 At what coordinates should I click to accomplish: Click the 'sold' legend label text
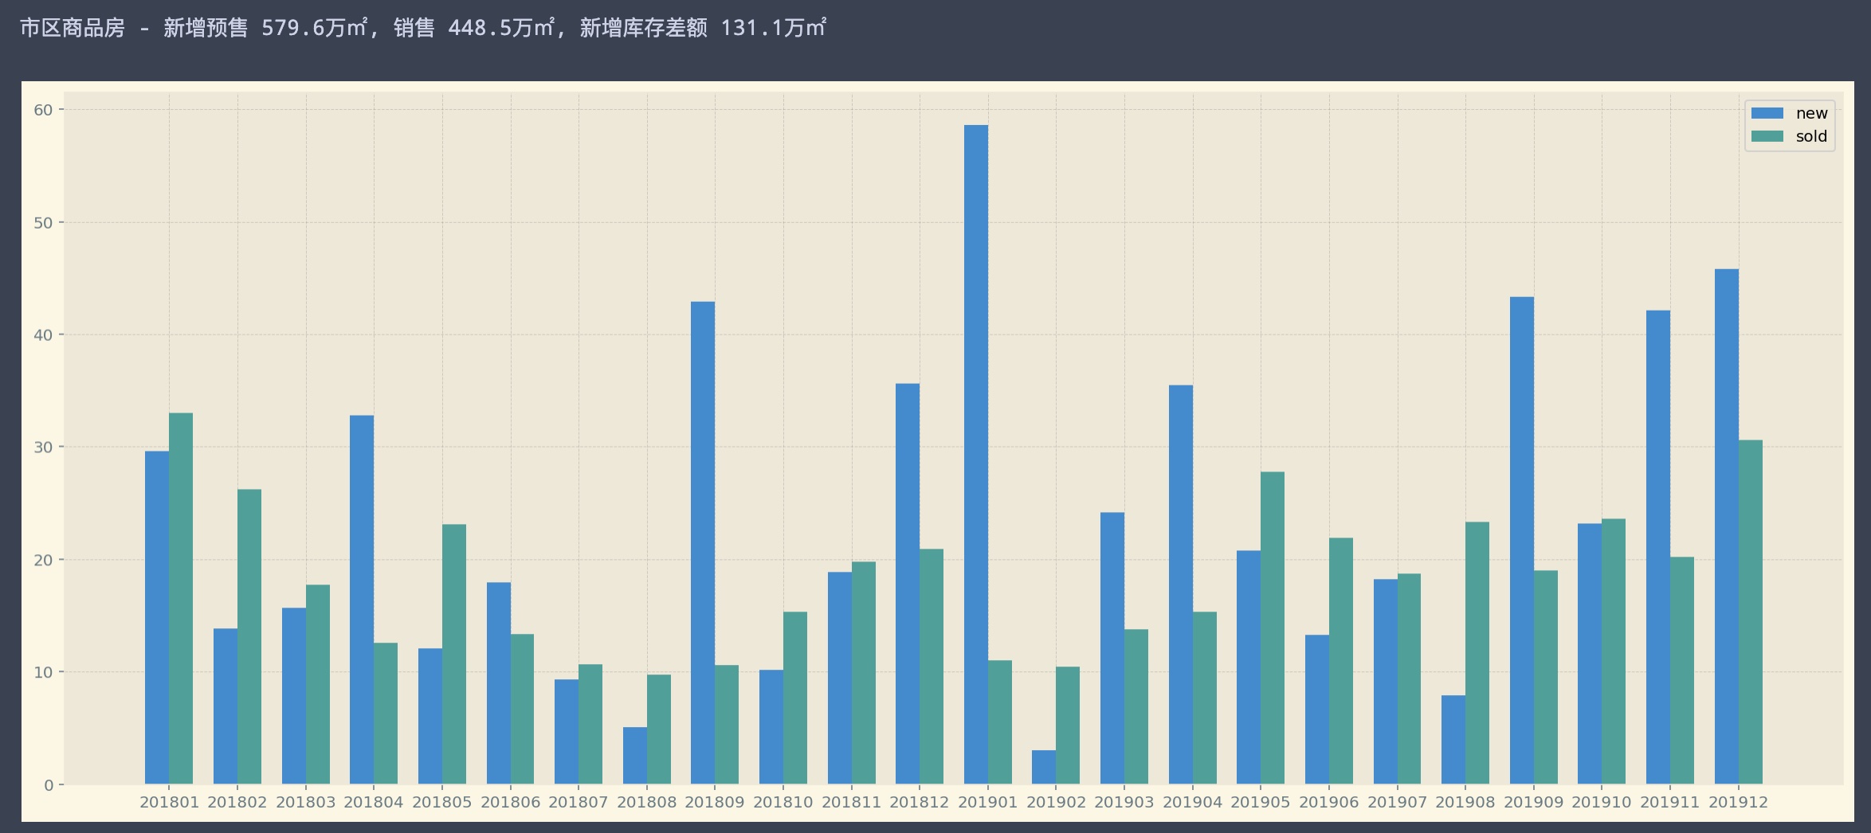click(1810, 136)
